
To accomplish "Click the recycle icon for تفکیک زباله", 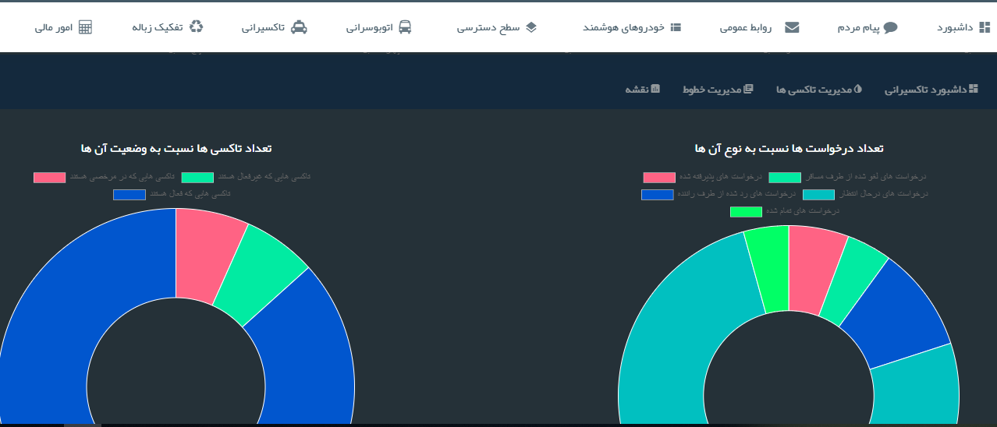I will 196,27.
